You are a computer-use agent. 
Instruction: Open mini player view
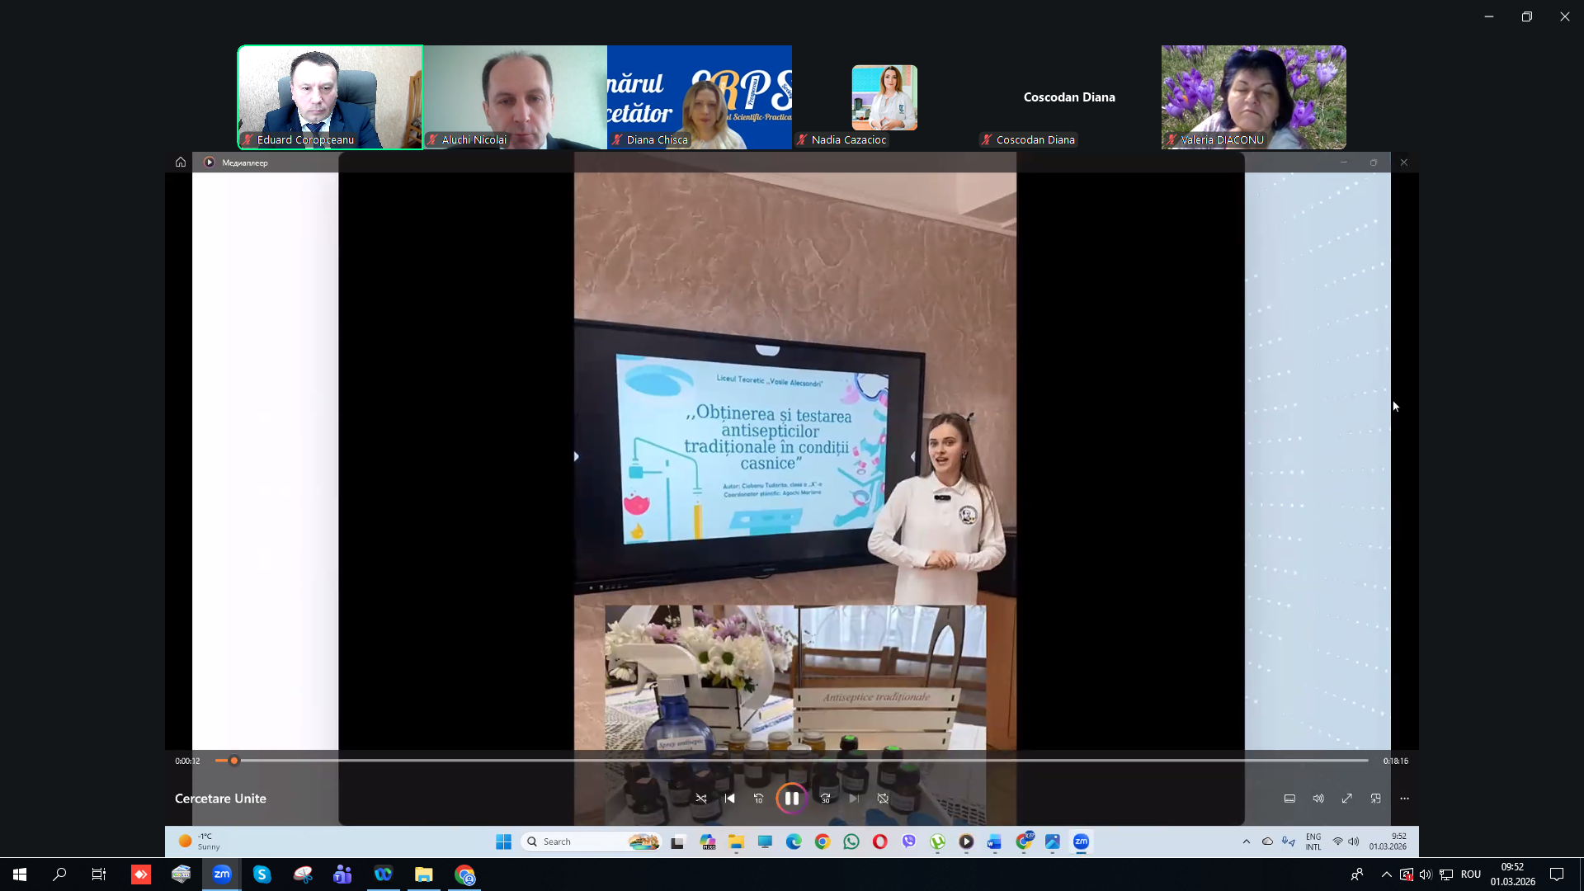tap(1375, 799)
